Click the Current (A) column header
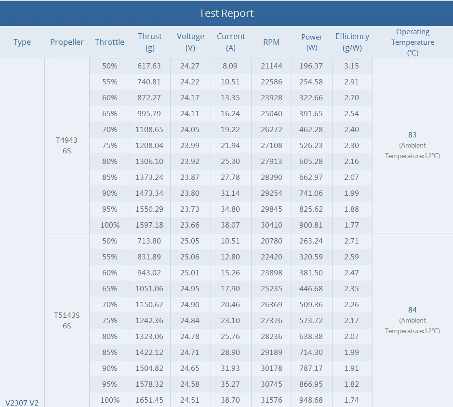The height and width of the screenshot is (407, 453). coord(231,42)
